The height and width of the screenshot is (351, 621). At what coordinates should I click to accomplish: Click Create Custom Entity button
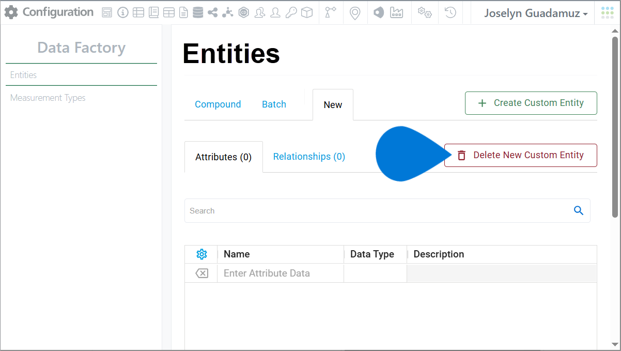click(x=531, y=103)
